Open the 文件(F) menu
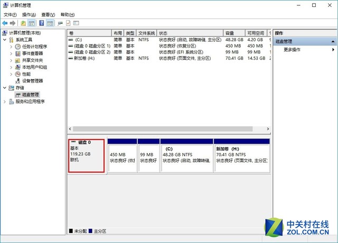Image resolution: width=338 pixels, height=243 pixels. 10,15
